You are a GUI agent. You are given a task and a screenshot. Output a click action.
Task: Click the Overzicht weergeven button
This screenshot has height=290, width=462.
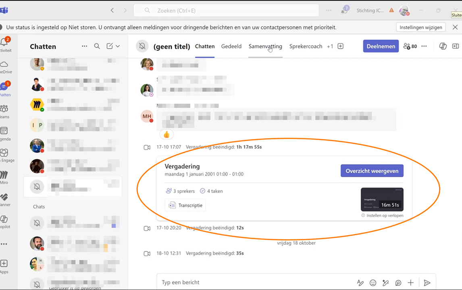(x=372, y=171)
